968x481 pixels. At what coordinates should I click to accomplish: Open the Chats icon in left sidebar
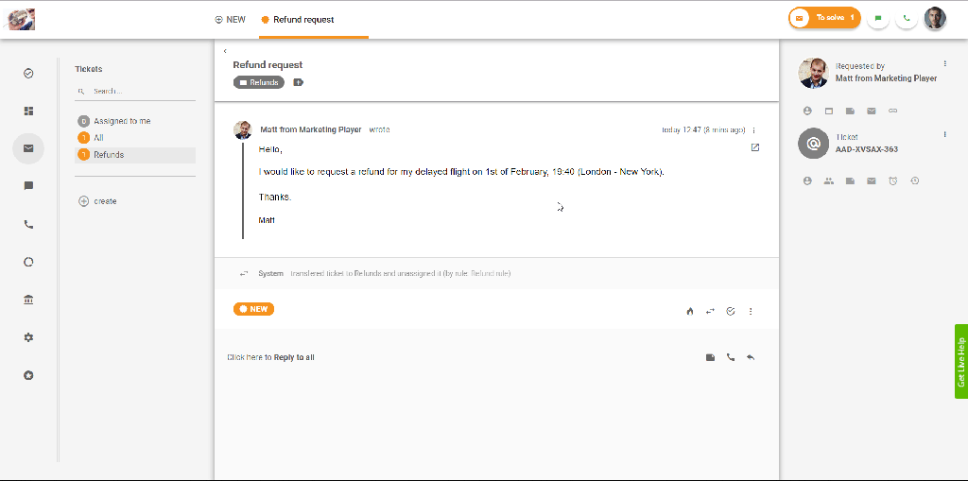pyautogui.click(x=28, y=186)
